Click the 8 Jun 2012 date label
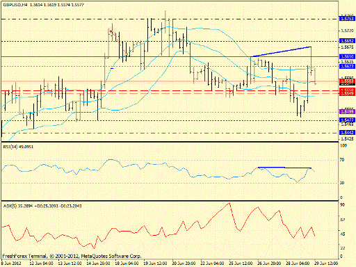The image size is (356, 267). point(11,264)
